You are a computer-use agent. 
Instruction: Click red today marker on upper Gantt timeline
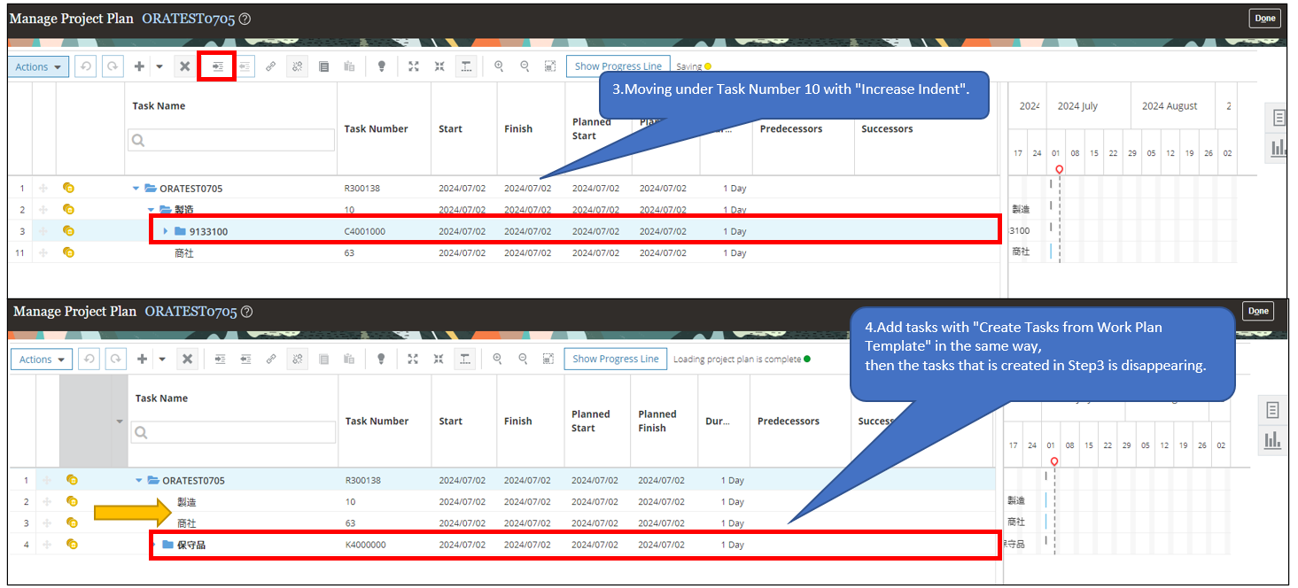click(1060, 169)
